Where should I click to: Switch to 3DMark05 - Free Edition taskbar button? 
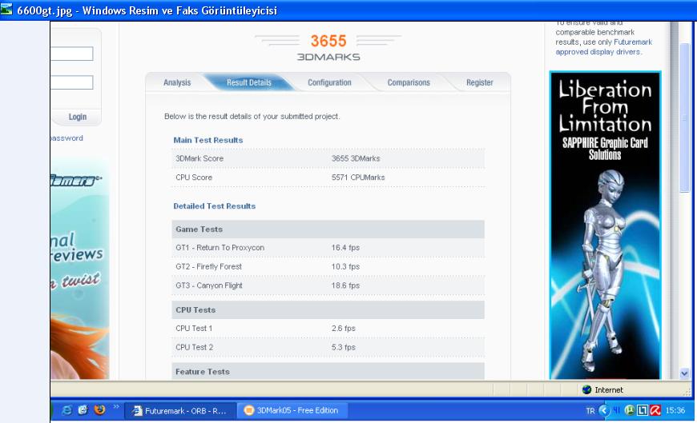tap(292, 410)
